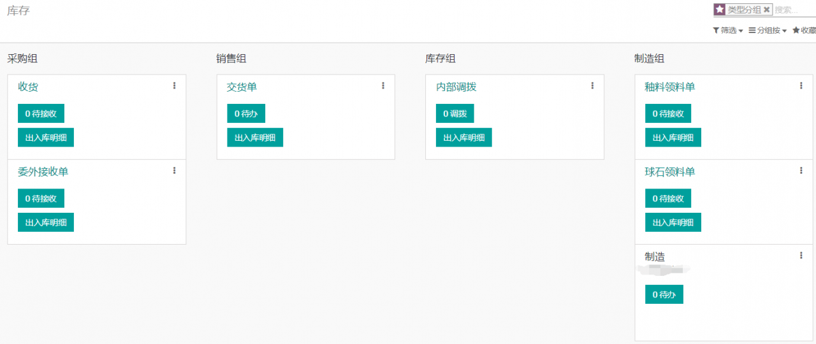Click the 库存组 column header

(441, 59)
